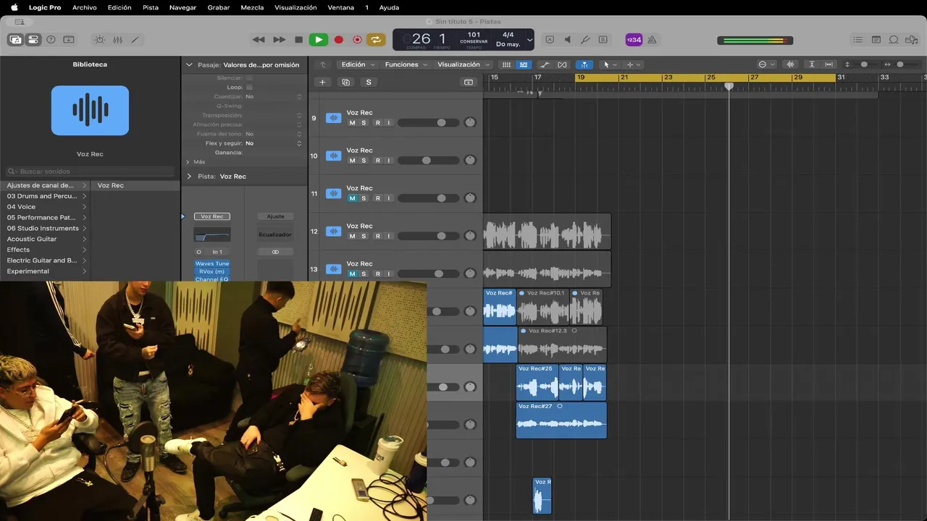Open the List Editors button
This screenshot has height=521, width=927.
pos(858,40)
